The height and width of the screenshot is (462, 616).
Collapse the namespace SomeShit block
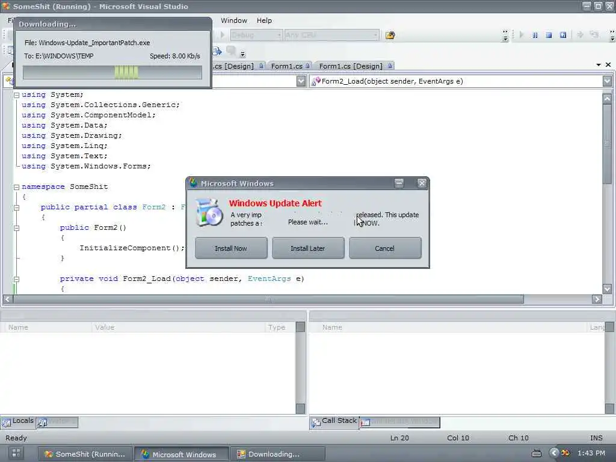coord(16,188)
